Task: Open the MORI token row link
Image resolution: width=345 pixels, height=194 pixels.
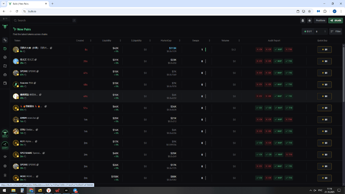Action: coord(23,176)
